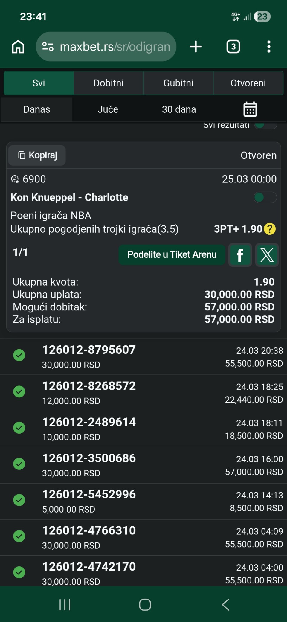Open a new browser tab
The height and width of the screenshot is (622, 287).
click(196, 47)
